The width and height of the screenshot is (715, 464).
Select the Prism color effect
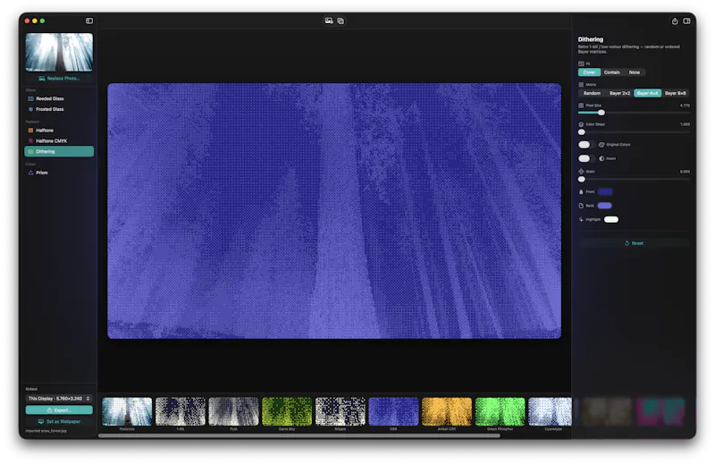(59, 173)
